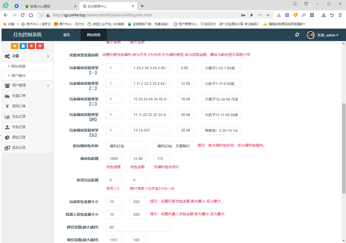
Task: Select 用户操作 under settings
Action: click(18, 76)
